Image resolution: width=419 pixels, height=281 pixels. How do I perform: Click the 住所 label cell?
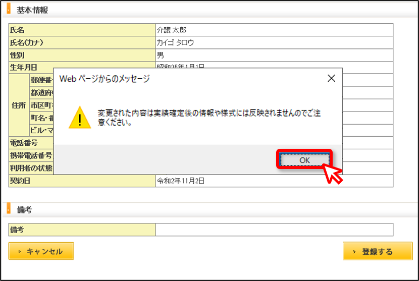19,105
